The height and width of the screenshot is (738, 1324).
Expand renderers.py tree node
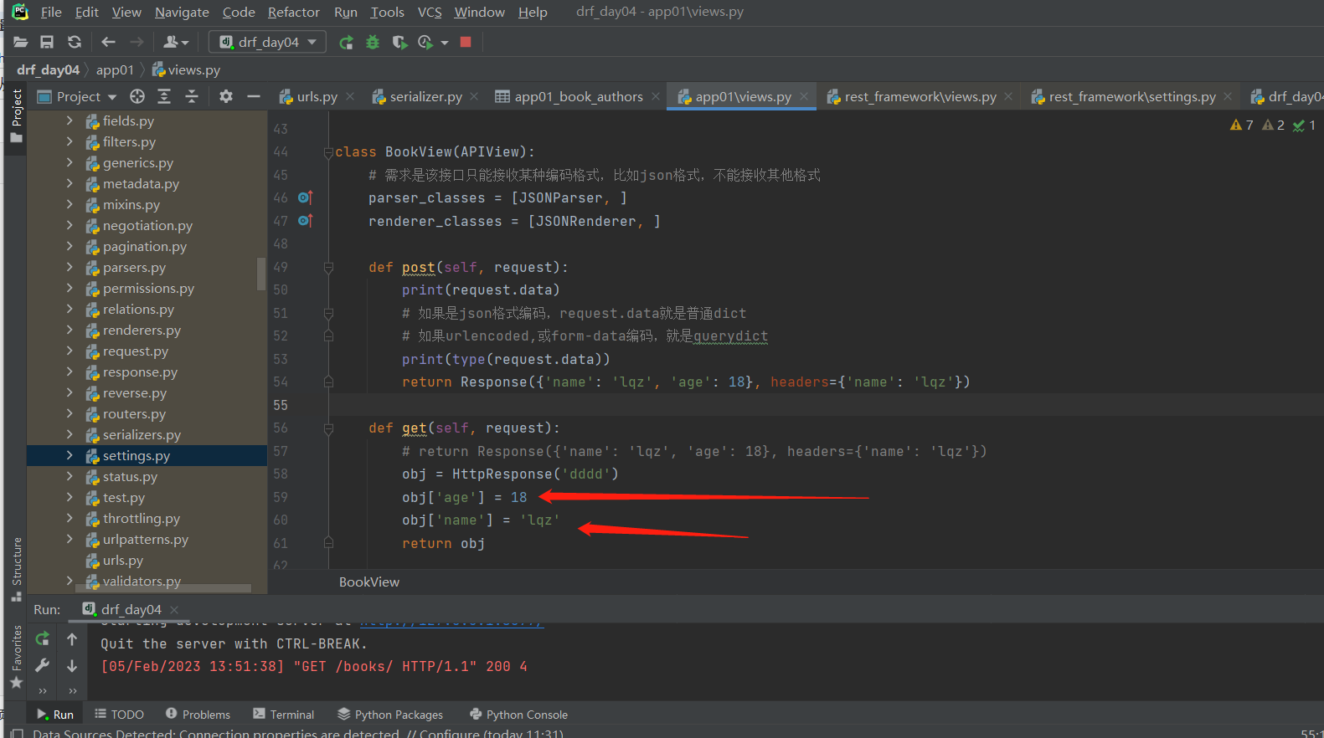click(x=70, y=330)
